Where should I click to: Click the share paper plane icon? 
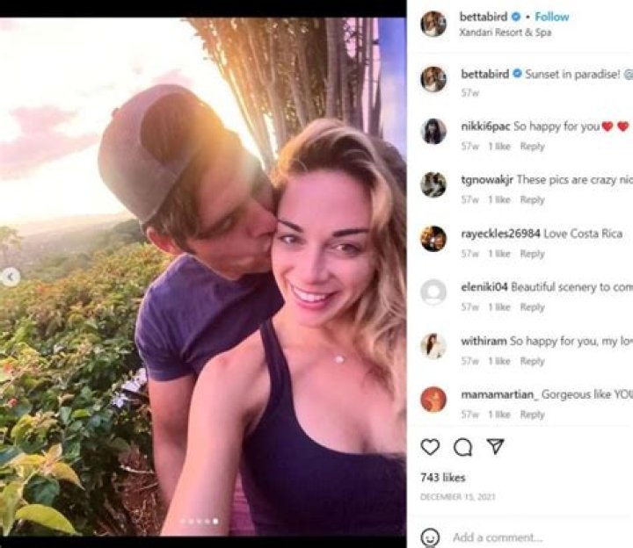[496, 447]
